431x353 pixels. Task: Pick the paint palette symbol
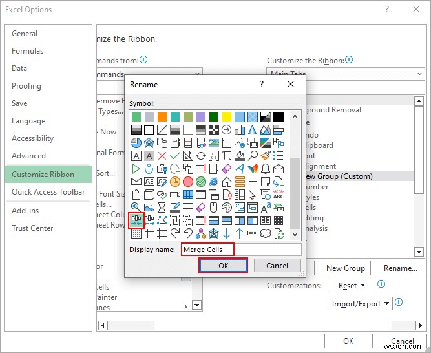227,208
